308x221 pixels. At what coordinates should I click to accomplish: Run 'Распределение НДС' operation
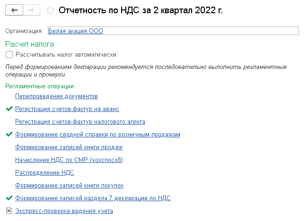(44, 173)
